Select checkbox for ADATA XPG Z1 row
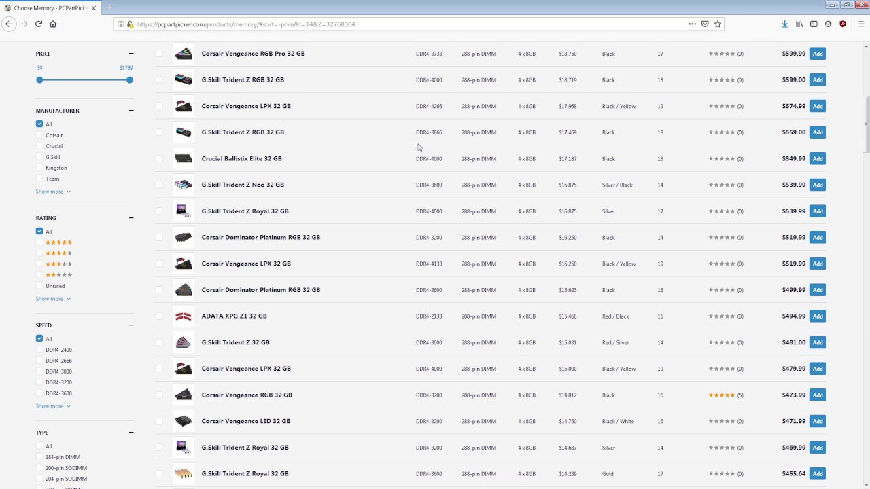The height and width of the screenshot is (489, 870). tap(159, 316)
